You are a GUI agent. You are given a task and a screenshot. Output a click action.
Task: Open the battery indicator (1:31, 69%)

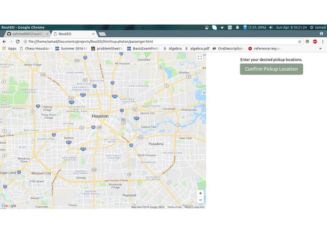click(255, 27)
